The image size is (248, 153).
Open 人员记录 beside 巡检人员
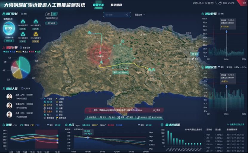tap(26, 88)
